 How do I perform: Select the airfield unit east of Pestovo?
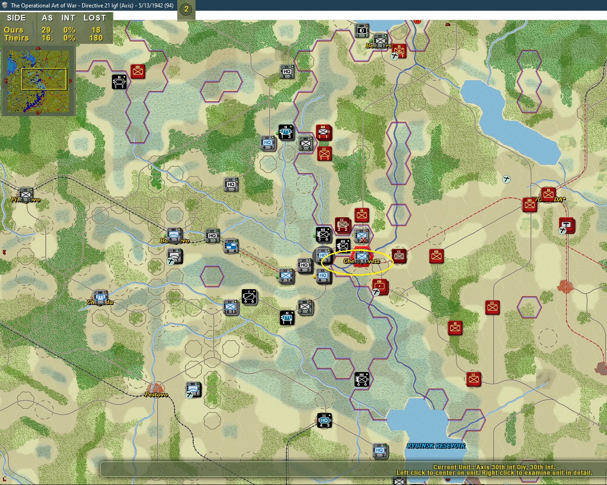(193, 389)
